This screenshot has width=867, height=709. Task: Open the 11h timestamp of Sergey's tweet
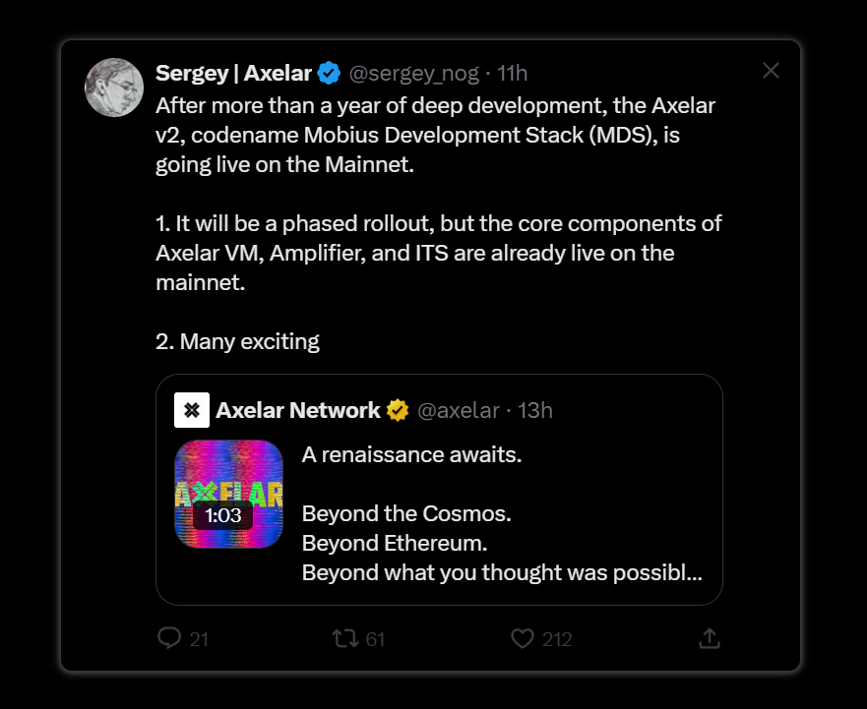[514, 73]
